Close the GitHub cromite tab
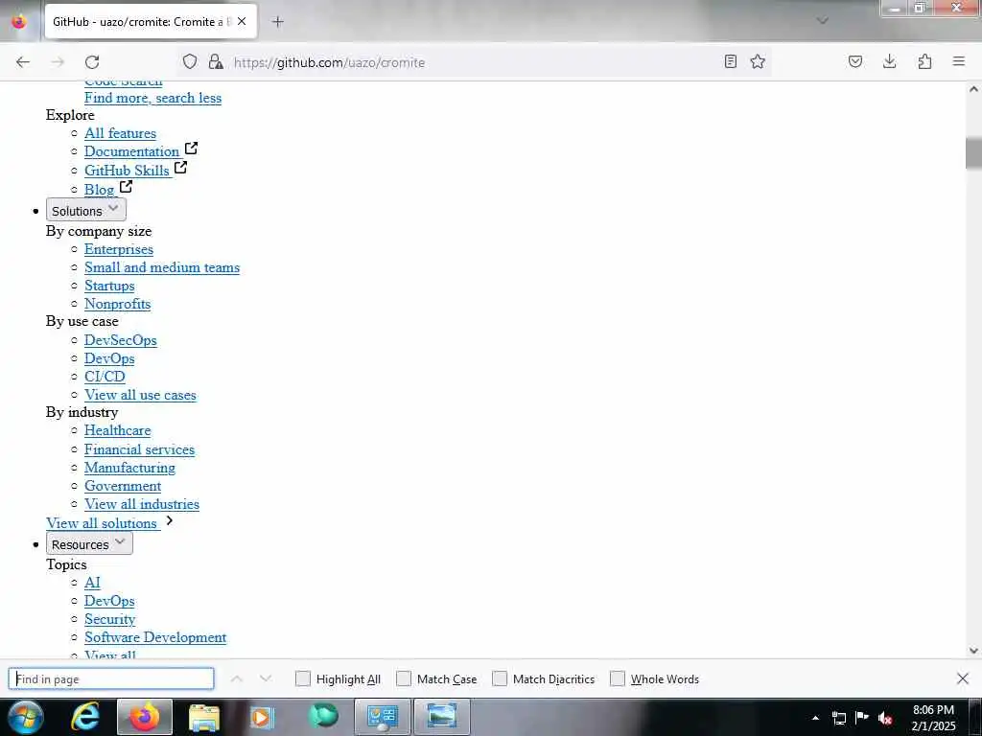982x736 pixels. tap(242, 21)
